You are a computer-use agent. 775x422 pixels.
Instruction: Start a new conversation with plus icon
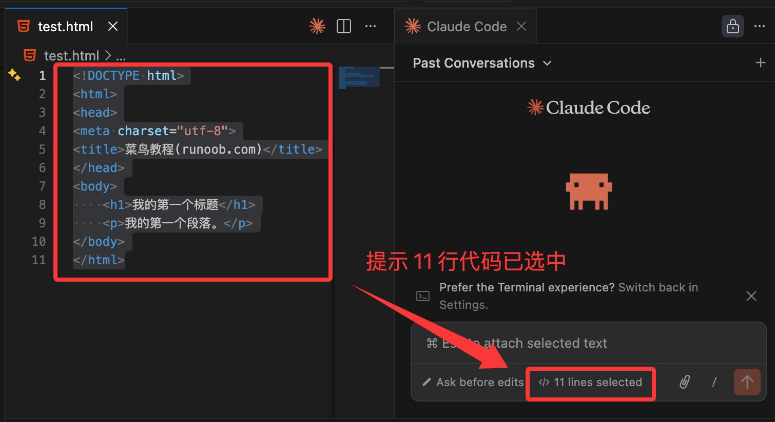point(761,62)
